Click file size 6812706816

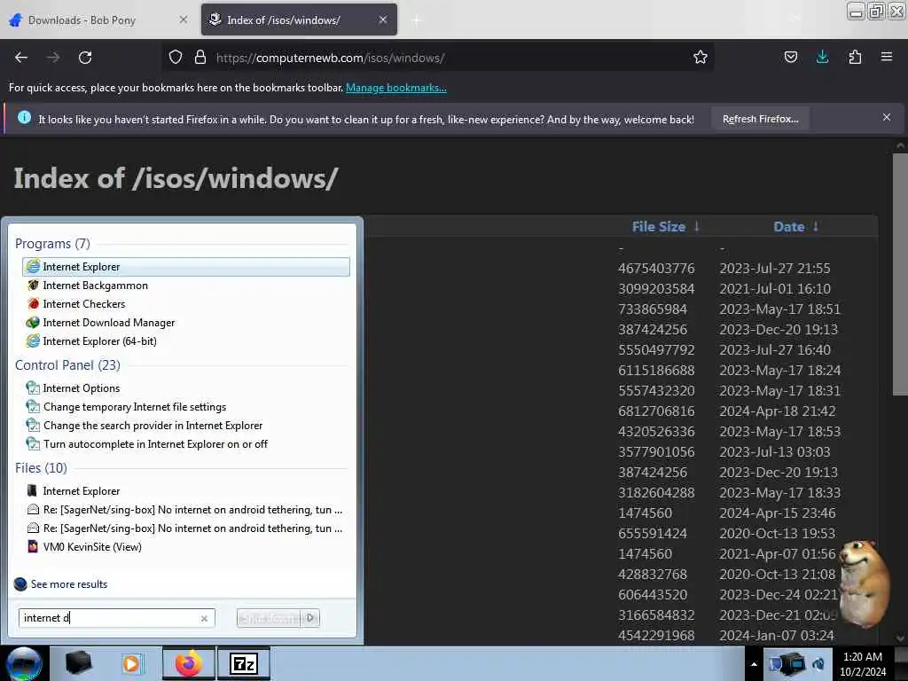click(656, 411)
